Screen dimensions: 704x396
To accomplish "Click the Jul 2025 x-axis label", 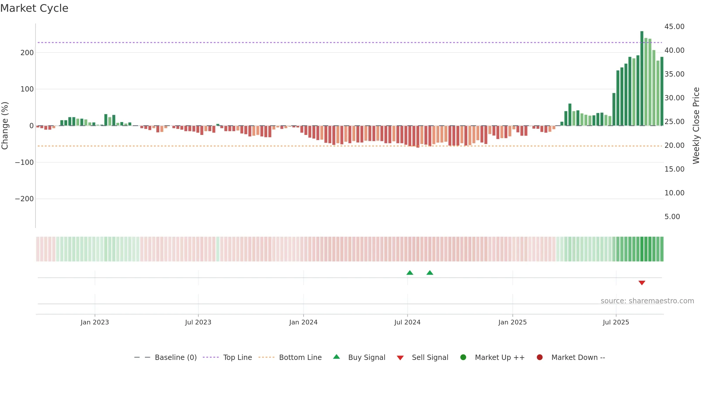I will click(616, 322).
